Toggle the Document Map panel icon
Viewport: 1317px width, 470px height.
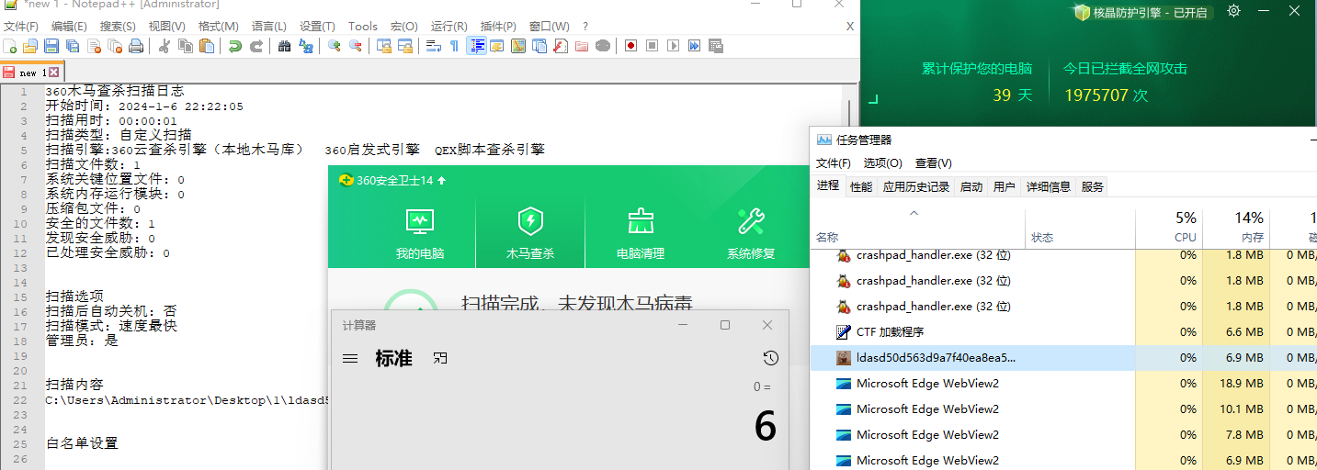518,46
